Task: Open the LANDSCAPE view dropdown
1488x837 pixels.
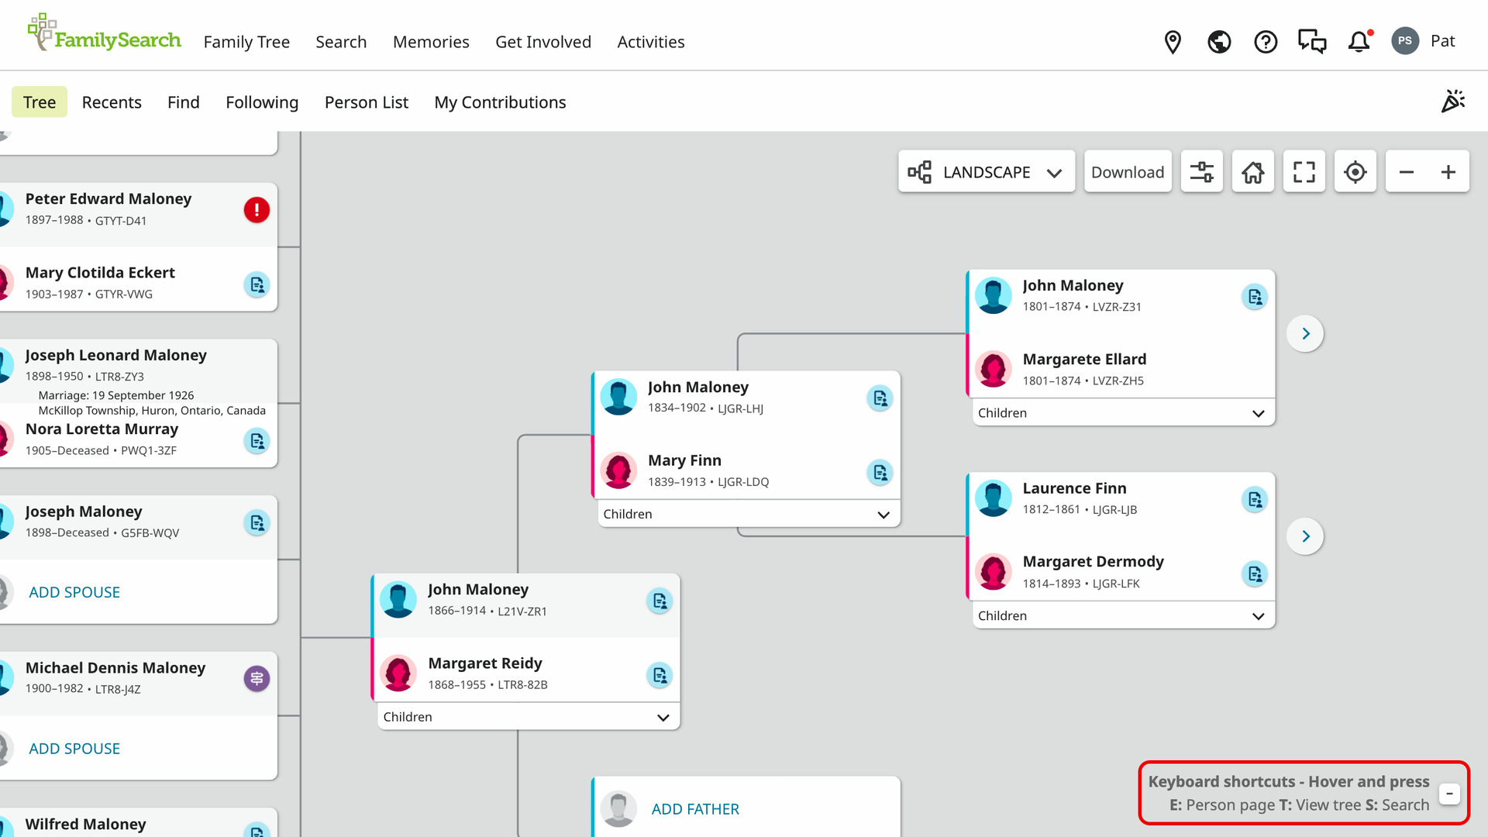Action: (987, 171)
